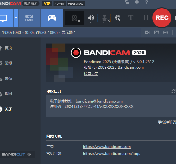Screen dimensions: 176x164
Task: Open the image screenshots icon
Action: pos(156,32)
